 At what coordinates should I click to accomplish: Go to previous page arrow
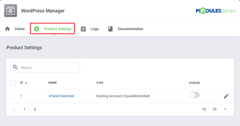click(14, 109)
